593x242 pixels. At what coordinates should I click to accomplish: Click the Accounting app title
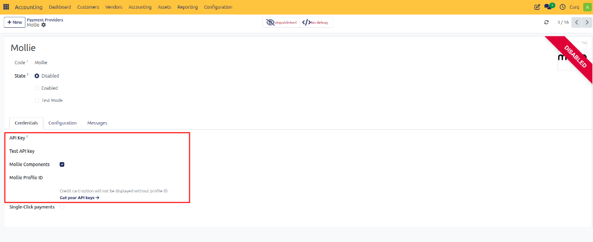pos(28,7)
